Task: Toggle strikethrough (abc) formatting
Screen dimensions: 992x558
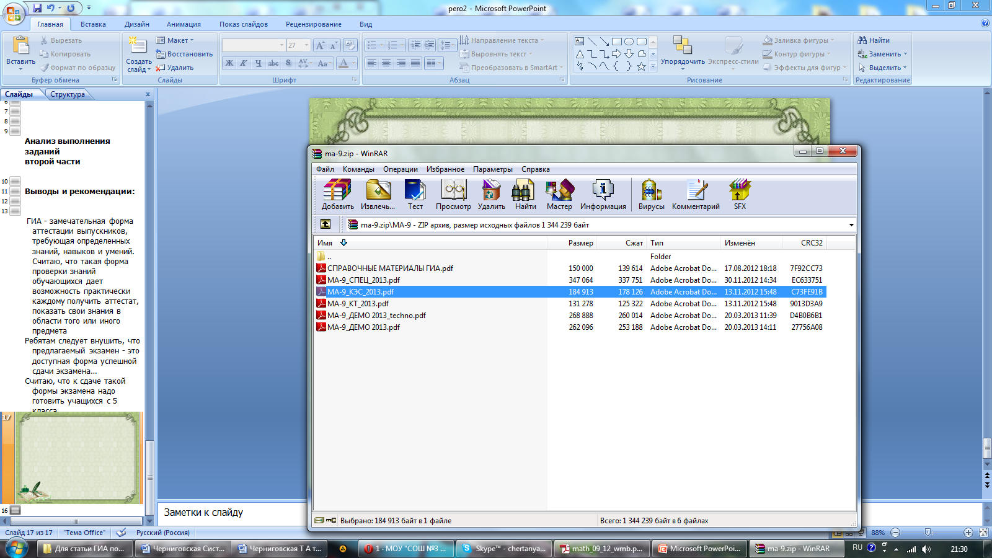Action: (x=273, y=63)
